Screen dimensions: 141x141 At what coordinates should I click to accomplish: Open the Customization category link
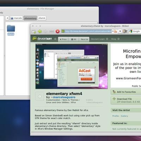[53, 100]
